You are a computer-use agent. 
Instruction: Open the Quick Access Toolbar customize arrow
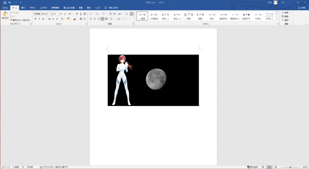(21, 3)
